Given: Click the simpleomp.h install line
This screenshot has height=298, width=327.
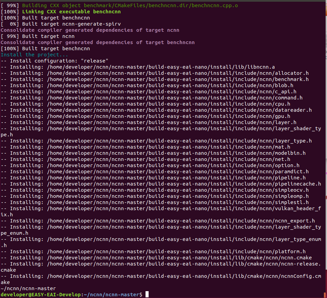Looking at the screenshot, I should point(154,196).
